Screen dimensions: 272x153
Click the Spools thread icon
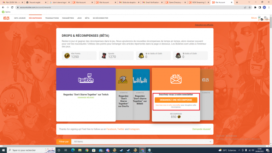(104, 56)
